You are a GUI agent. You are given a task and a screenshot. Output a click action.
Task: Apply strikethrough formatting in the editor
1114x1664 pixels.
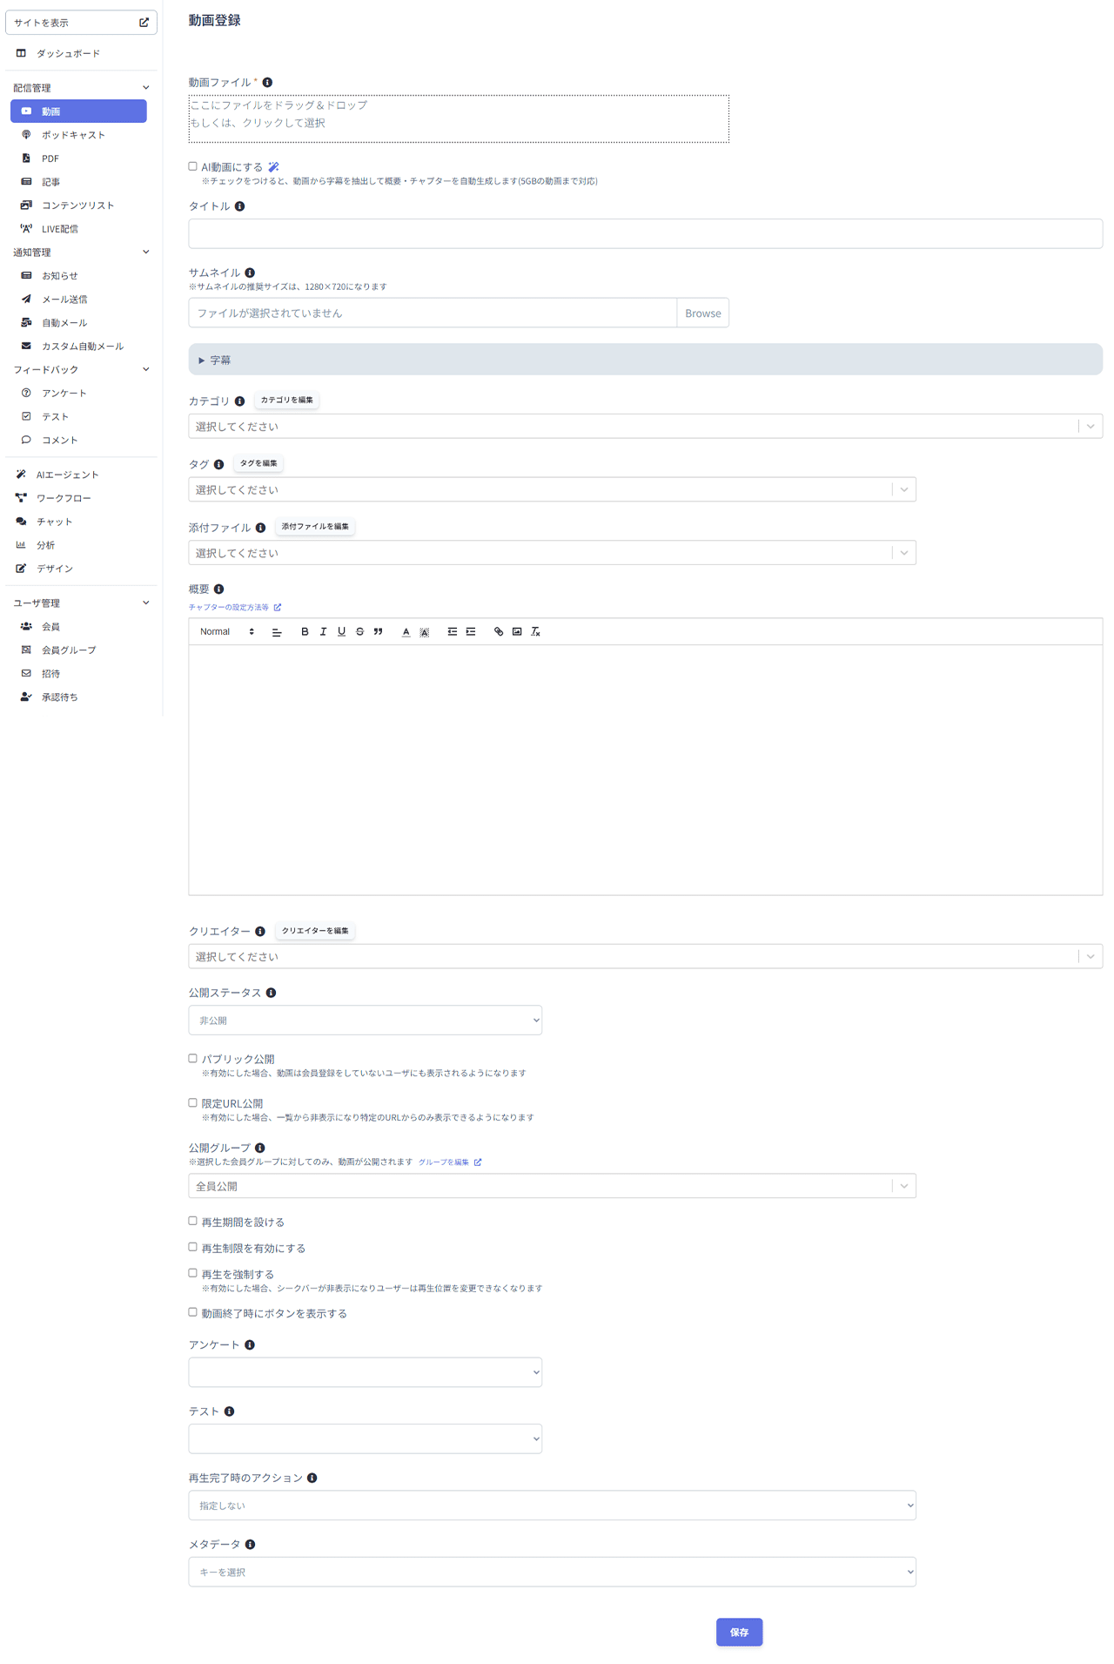click(x=359, y=632)
